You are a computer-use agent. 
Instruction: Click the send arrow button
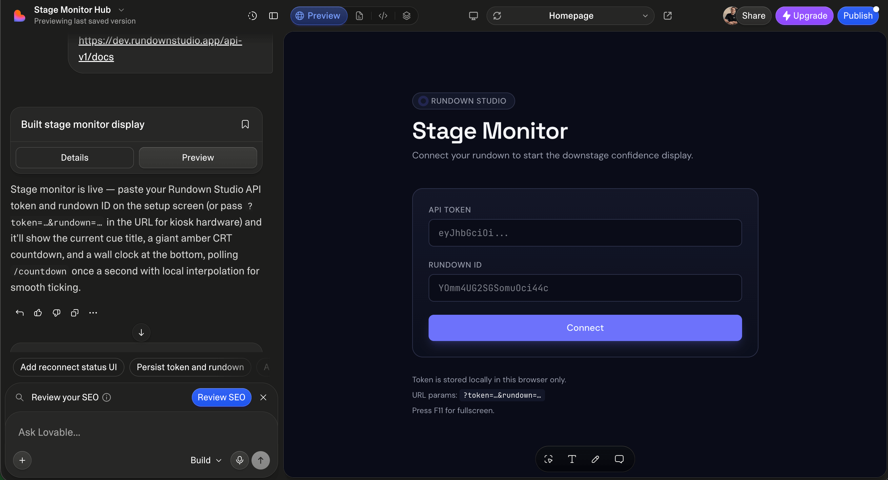click(x=261, y=460)
